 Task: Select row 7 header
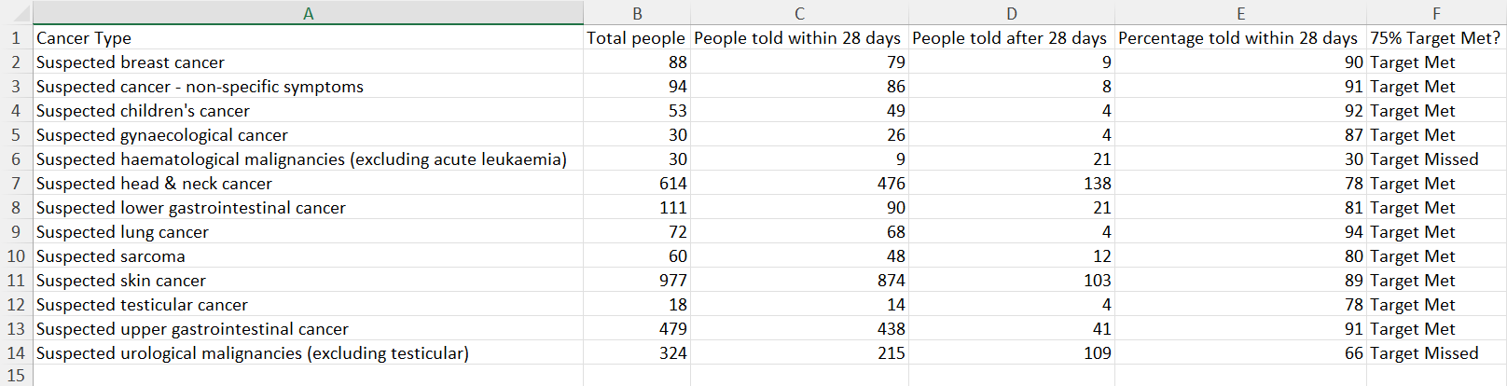tap(16, 184)
